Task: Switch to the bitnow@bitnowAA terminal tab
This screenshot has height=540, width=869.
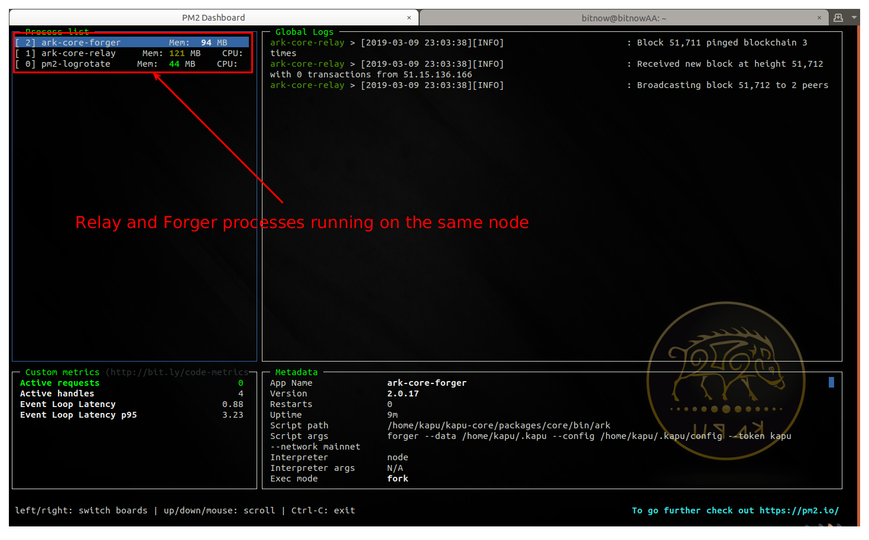Action: (624, 18)
